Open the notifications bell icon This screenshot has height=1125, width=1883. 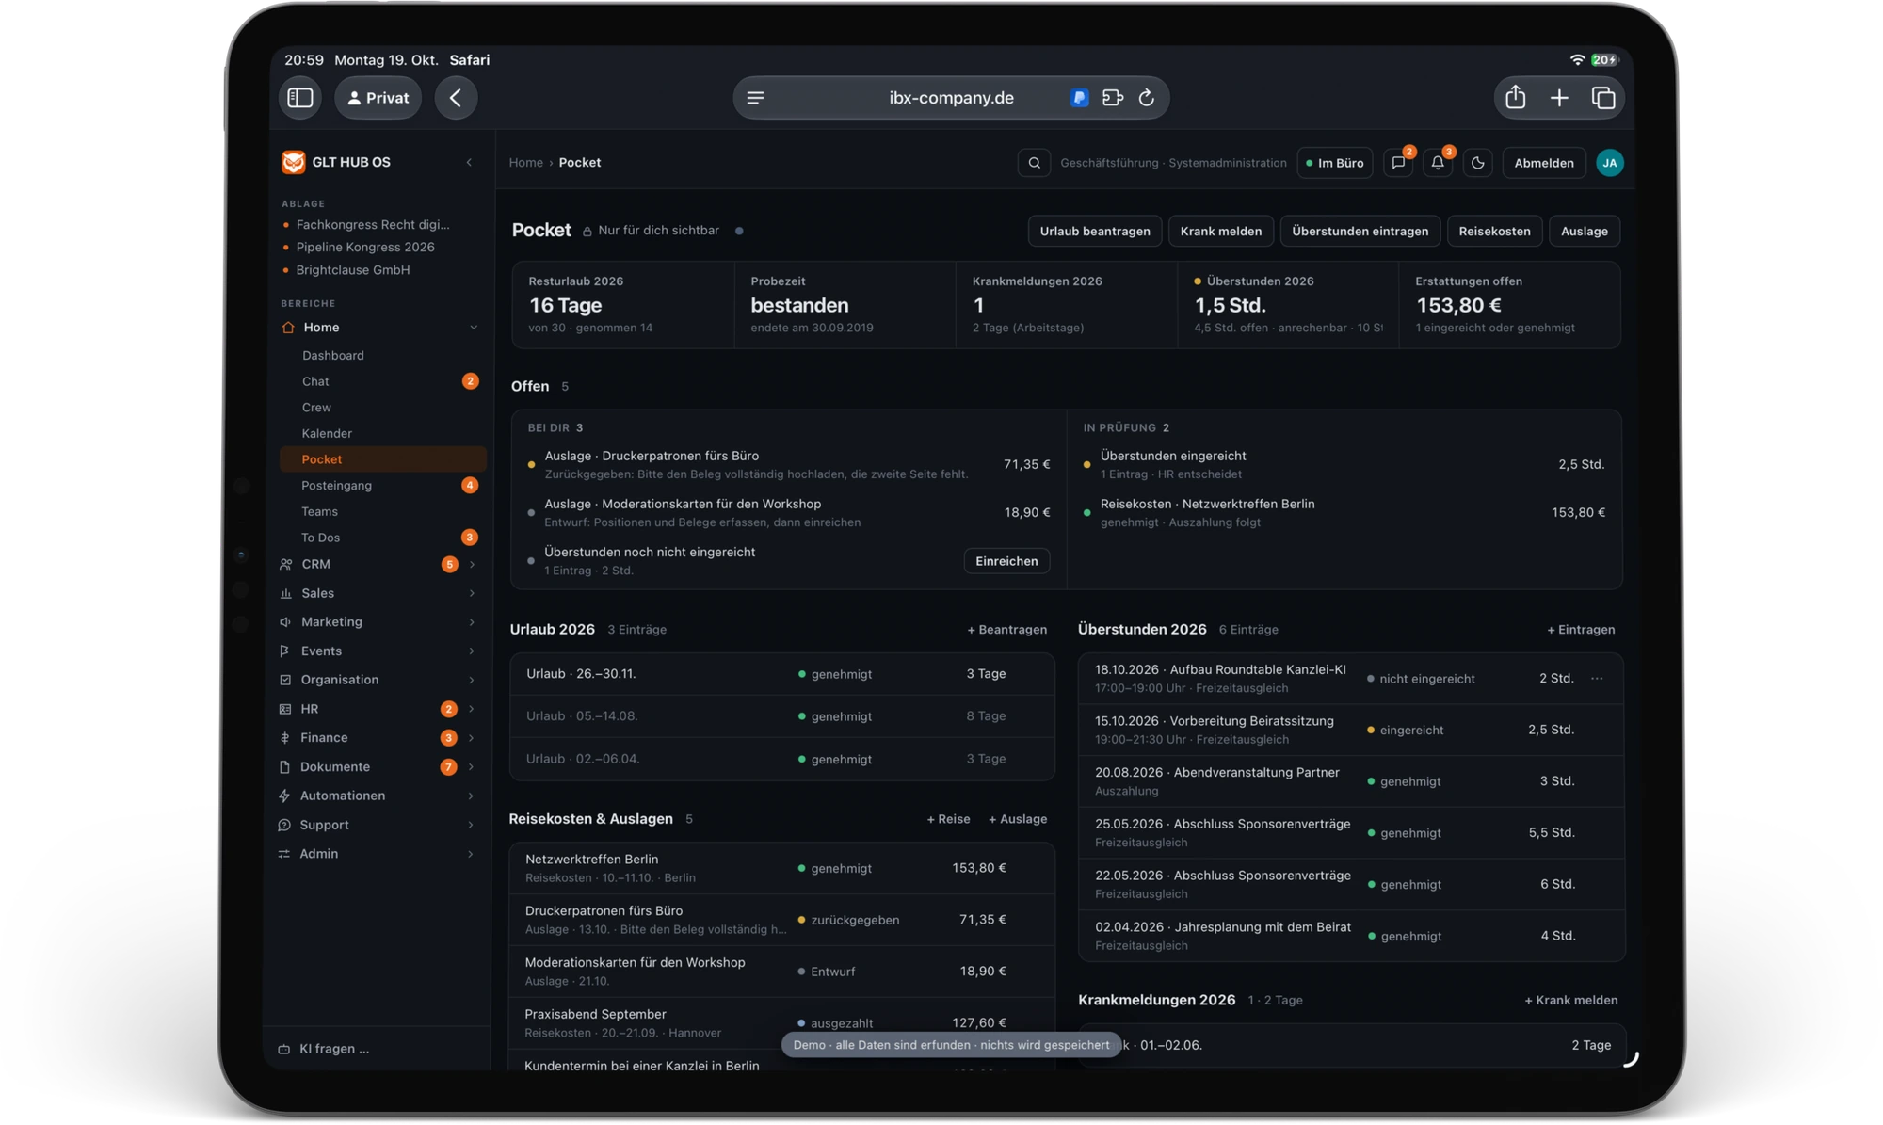click(x=1438, y=163)
